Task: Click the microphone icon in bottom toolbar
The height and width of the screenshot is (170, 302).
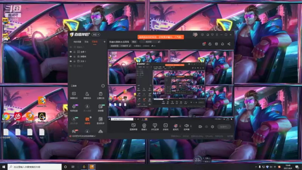Action: 176,127
